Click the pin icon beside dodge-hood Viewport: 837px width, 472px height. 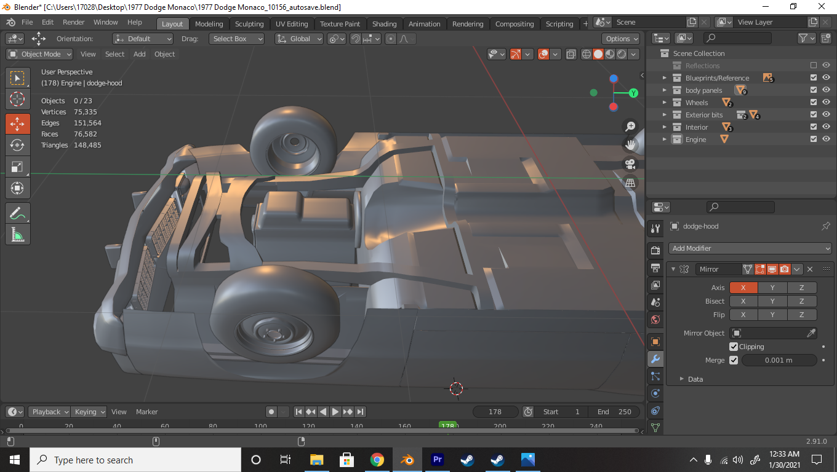[825, 226]
